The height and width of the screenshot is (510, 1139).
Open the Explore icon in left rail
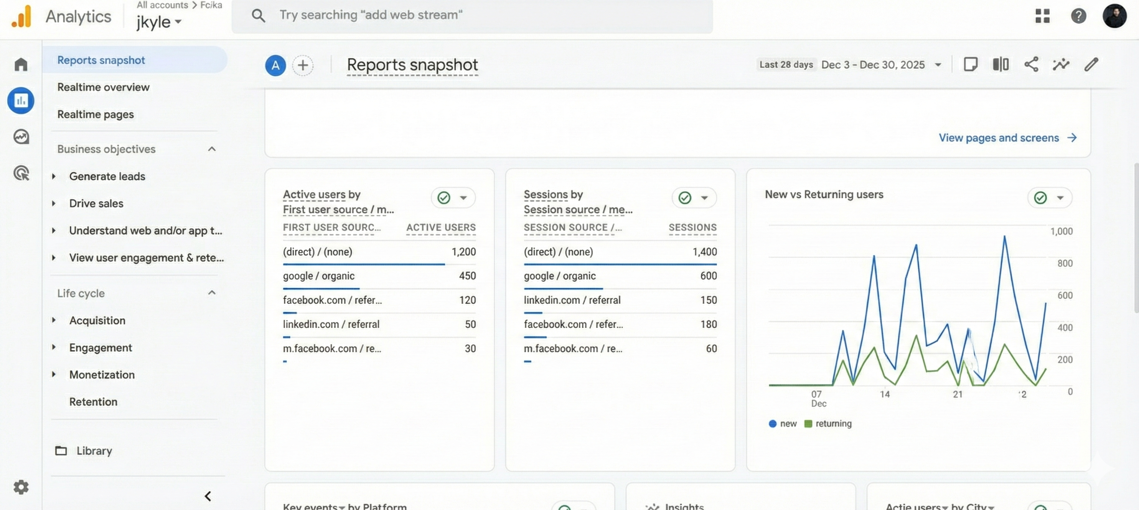coord(21,136)
